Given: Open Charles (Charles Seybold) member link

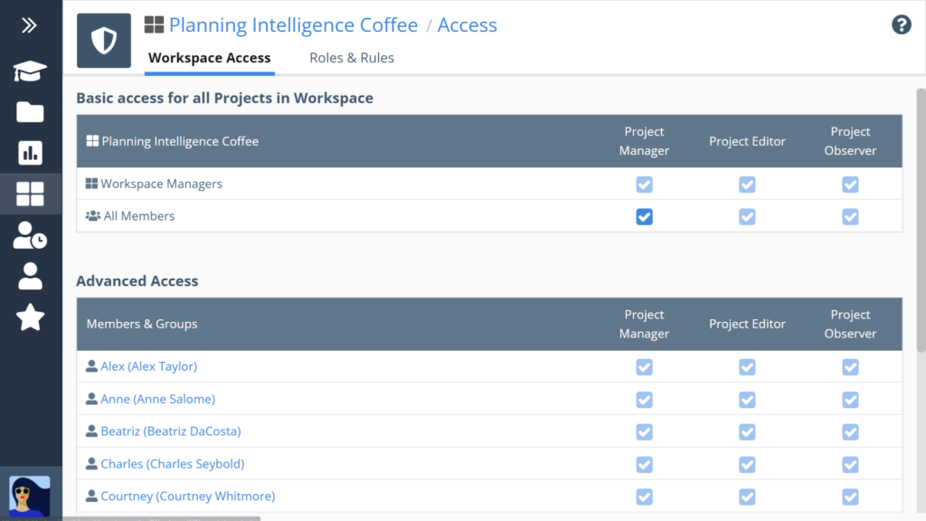Looking at the screenshot, I should pos(173,464).
